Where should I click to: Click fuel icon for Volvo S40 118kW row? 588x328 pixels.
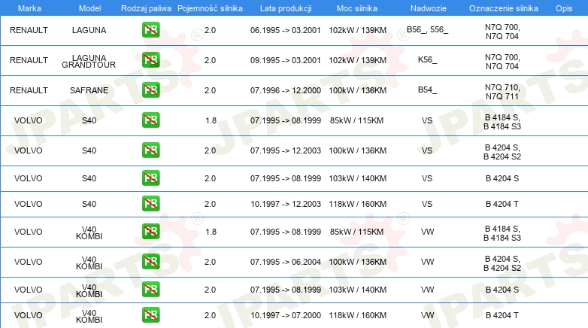tap(150, 203)
